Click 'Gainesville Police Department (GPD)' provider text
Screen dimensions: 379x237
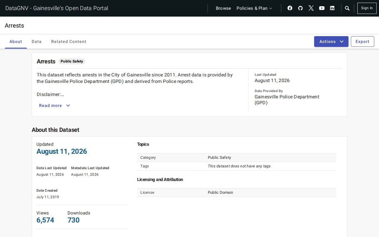point(287,100)
